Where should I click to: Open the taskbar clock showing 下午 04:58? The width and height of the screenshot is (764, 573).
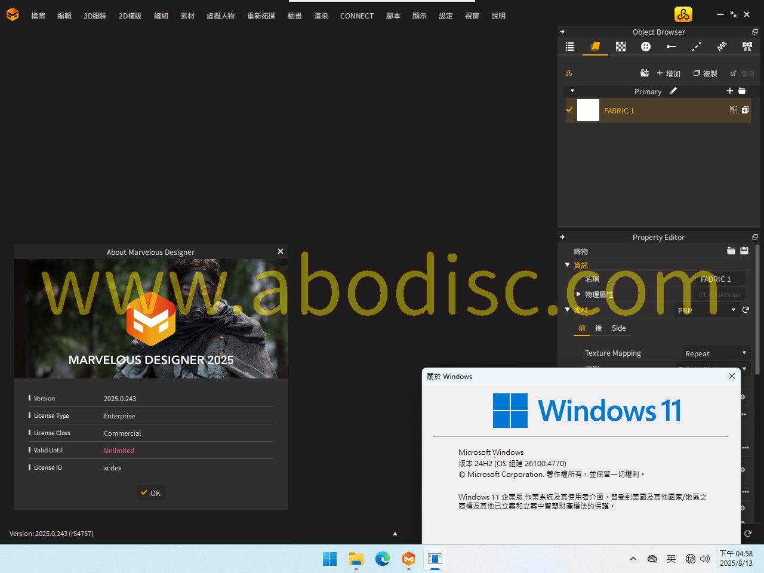736,559
